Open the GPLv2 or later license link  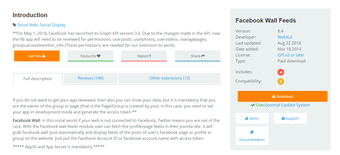coord(291,55)
